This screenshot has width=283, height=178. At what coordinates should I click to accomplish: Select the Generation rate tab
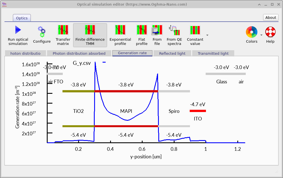click(x=132, y=53)
